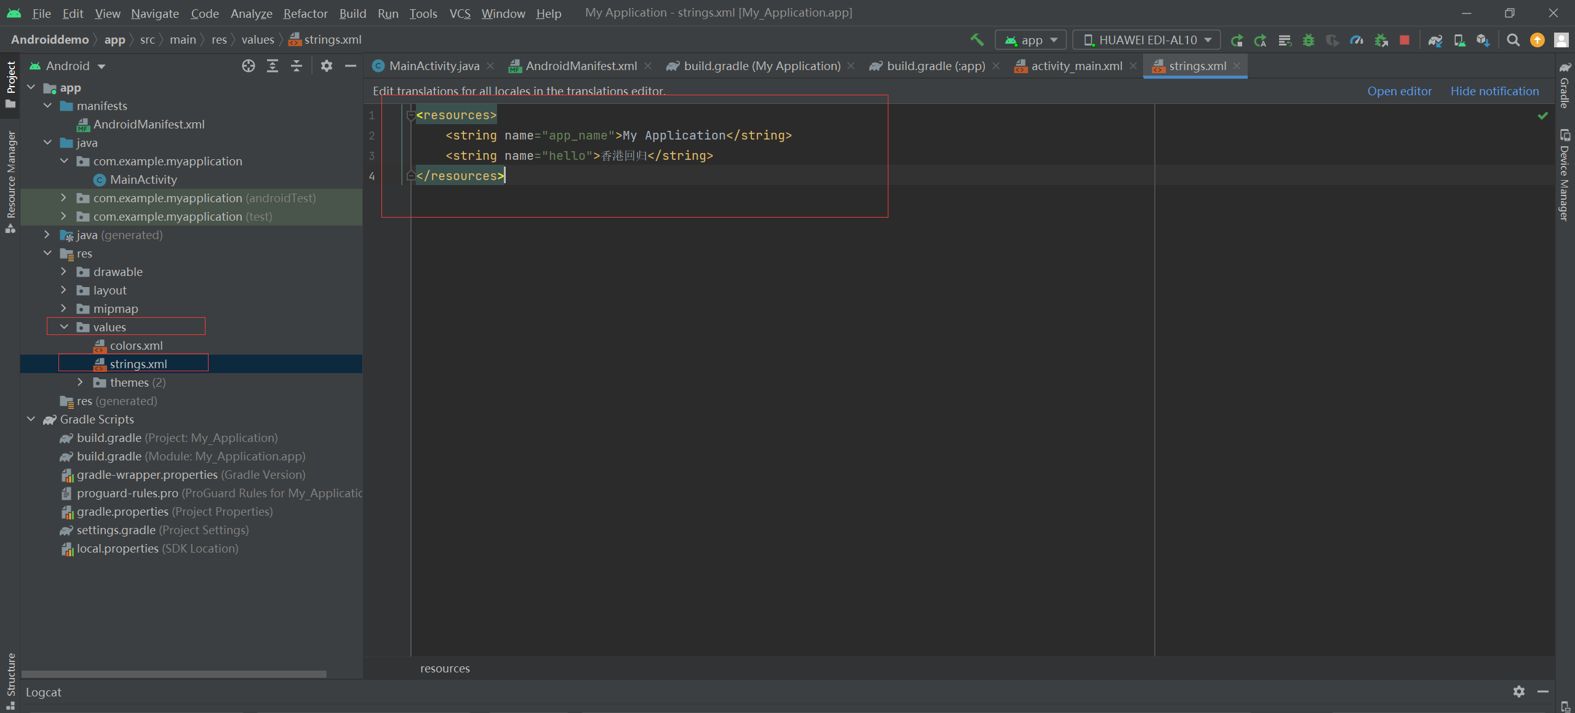Click Sync Project with Gradle Files icon
The image size is (1575, 713).
1435,40
